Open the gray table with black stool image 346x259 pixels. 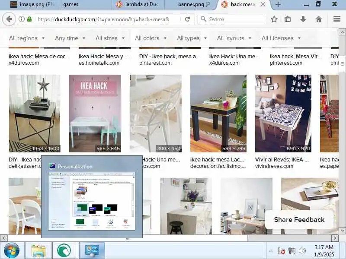tap(186, 206)
